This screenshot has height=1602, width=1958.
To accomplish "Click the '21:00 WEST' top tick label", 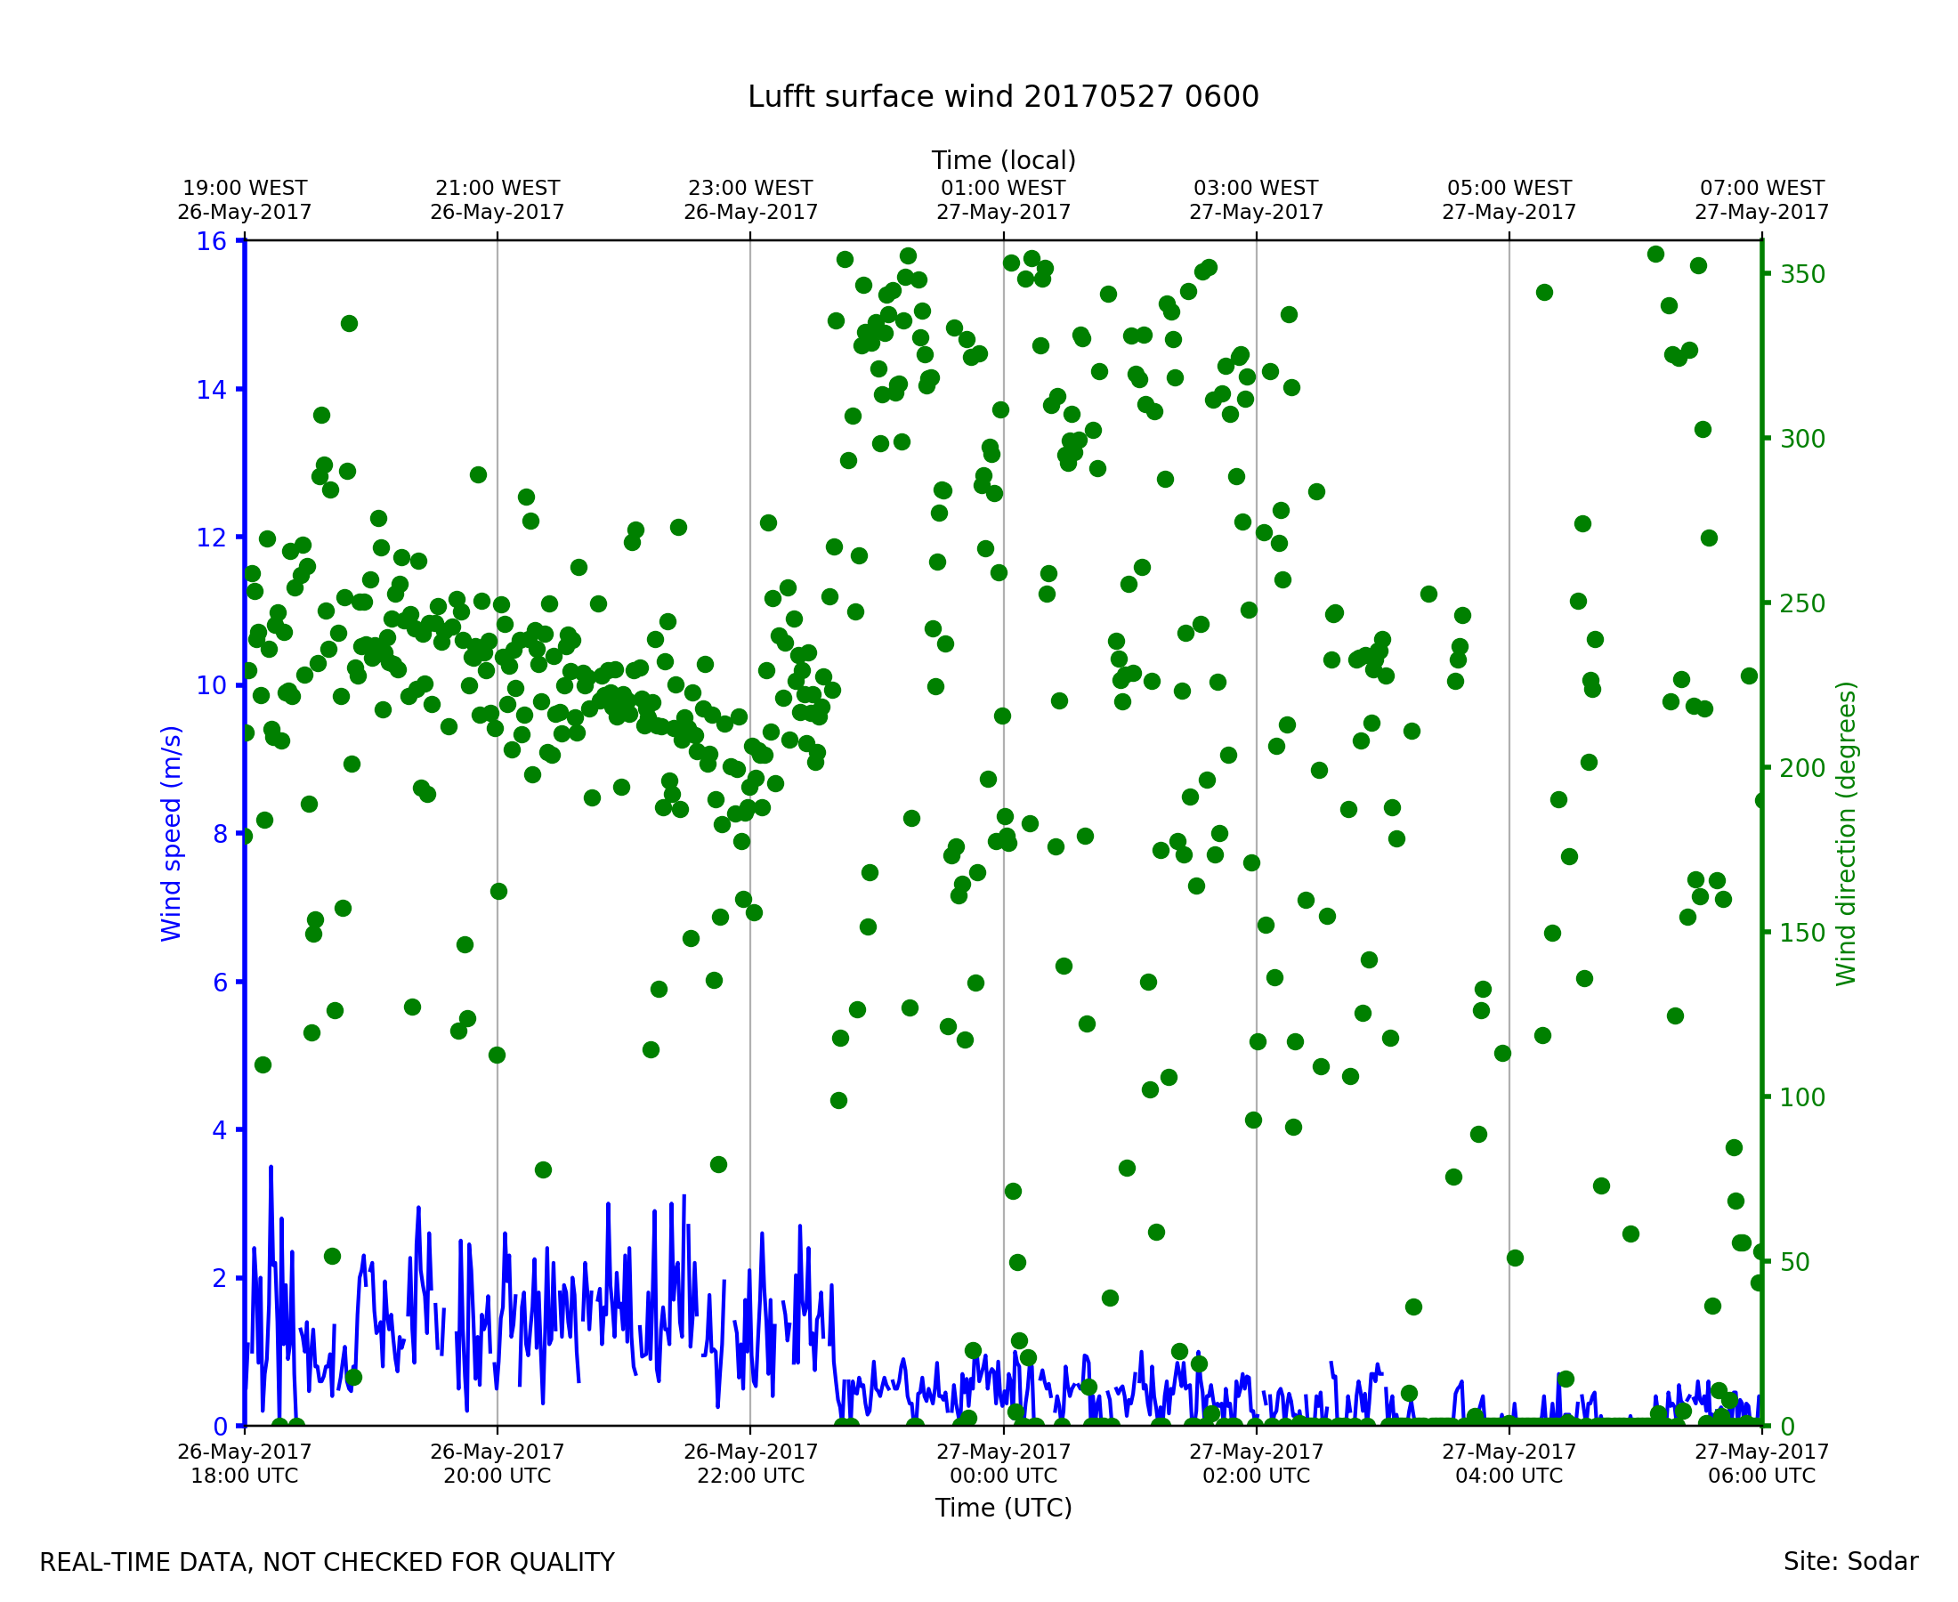I will (x=498, y=189).
